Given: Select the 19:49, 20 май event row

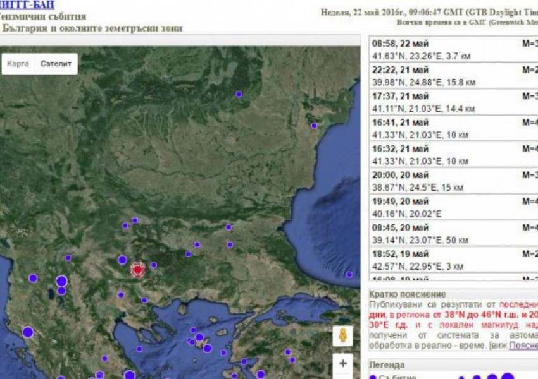Looking at the screenshot, I should coord(453,208).
